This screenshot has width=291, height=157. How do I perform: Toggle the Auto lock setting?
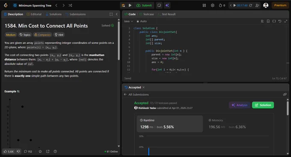point(142,21)
